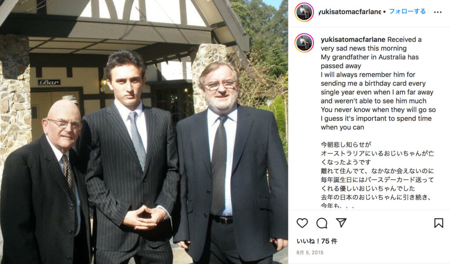Open yukisatomacfarlane username in header
Viewport: 450px width, 264px height.
pos(349,12)
